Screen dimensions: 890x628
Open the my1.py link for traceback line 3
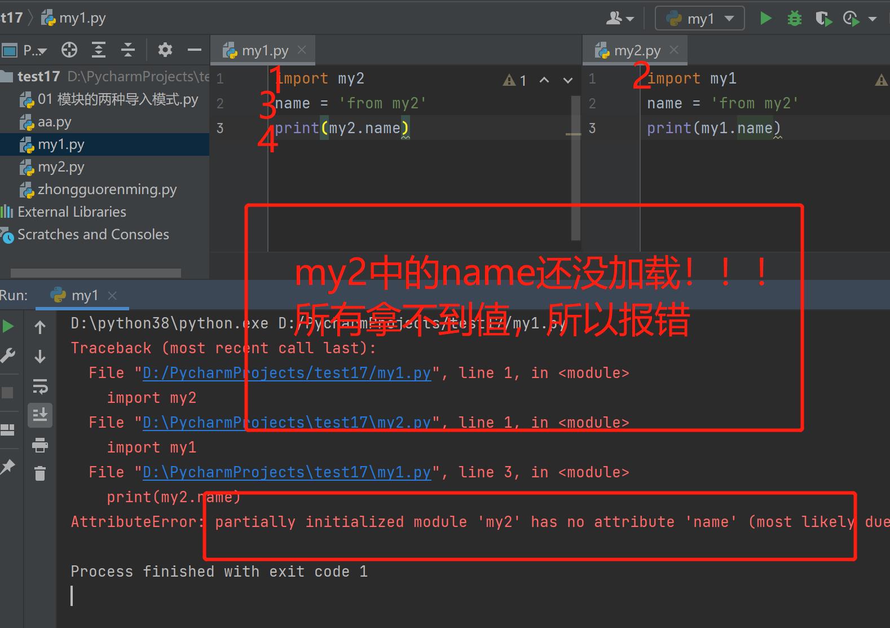(x=287, y=472)
